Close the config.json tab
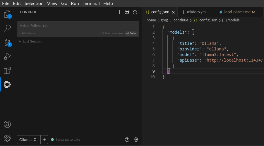The height and width of the screenshot is (146, 264). click(173, 12)
